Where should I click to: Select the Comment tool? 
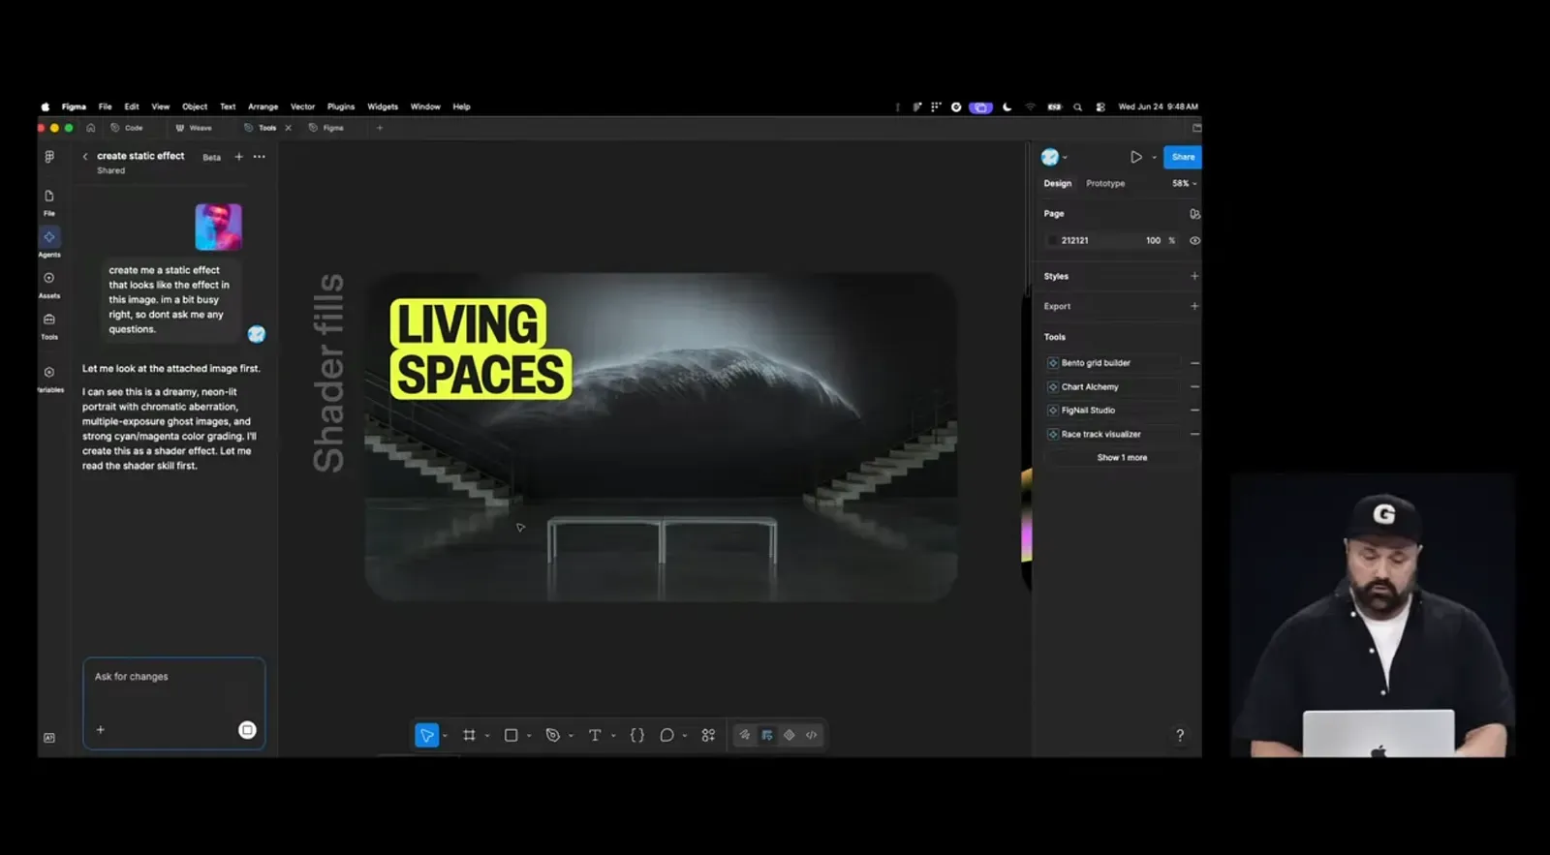(x=667, y=735)
